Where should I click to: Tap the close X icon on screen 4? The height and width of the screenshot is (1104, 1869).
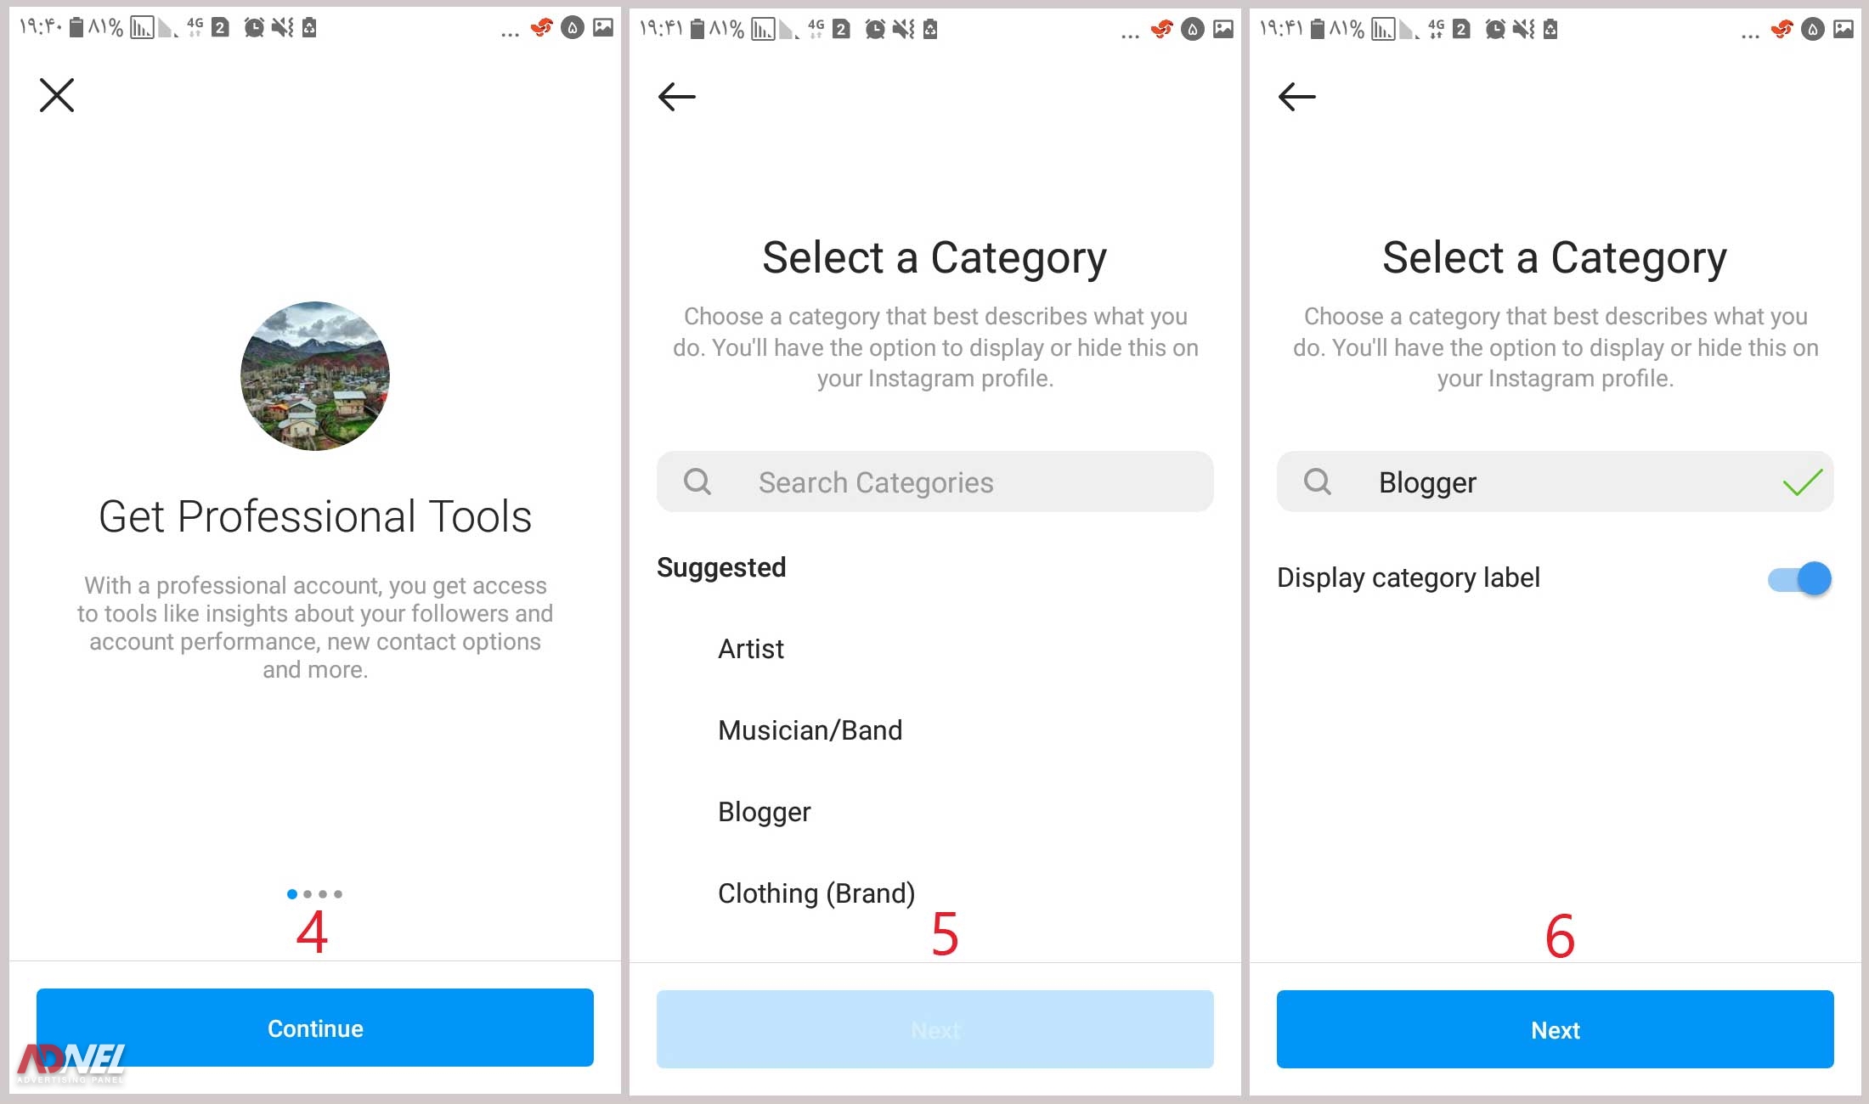(x=58, y=93)
